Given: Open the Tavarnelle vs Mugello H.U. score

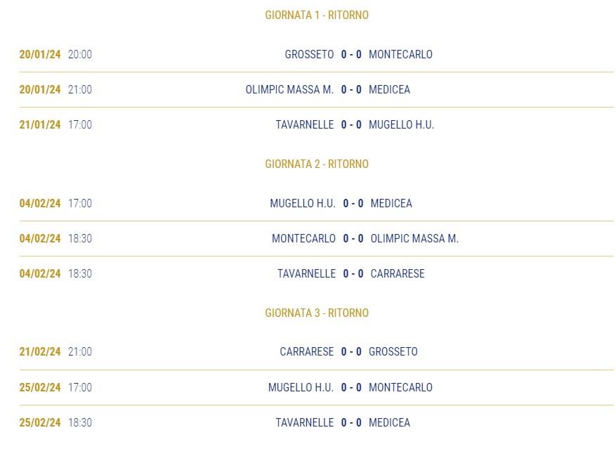Looking at the screenshot, I should click(x=351, y=124).
